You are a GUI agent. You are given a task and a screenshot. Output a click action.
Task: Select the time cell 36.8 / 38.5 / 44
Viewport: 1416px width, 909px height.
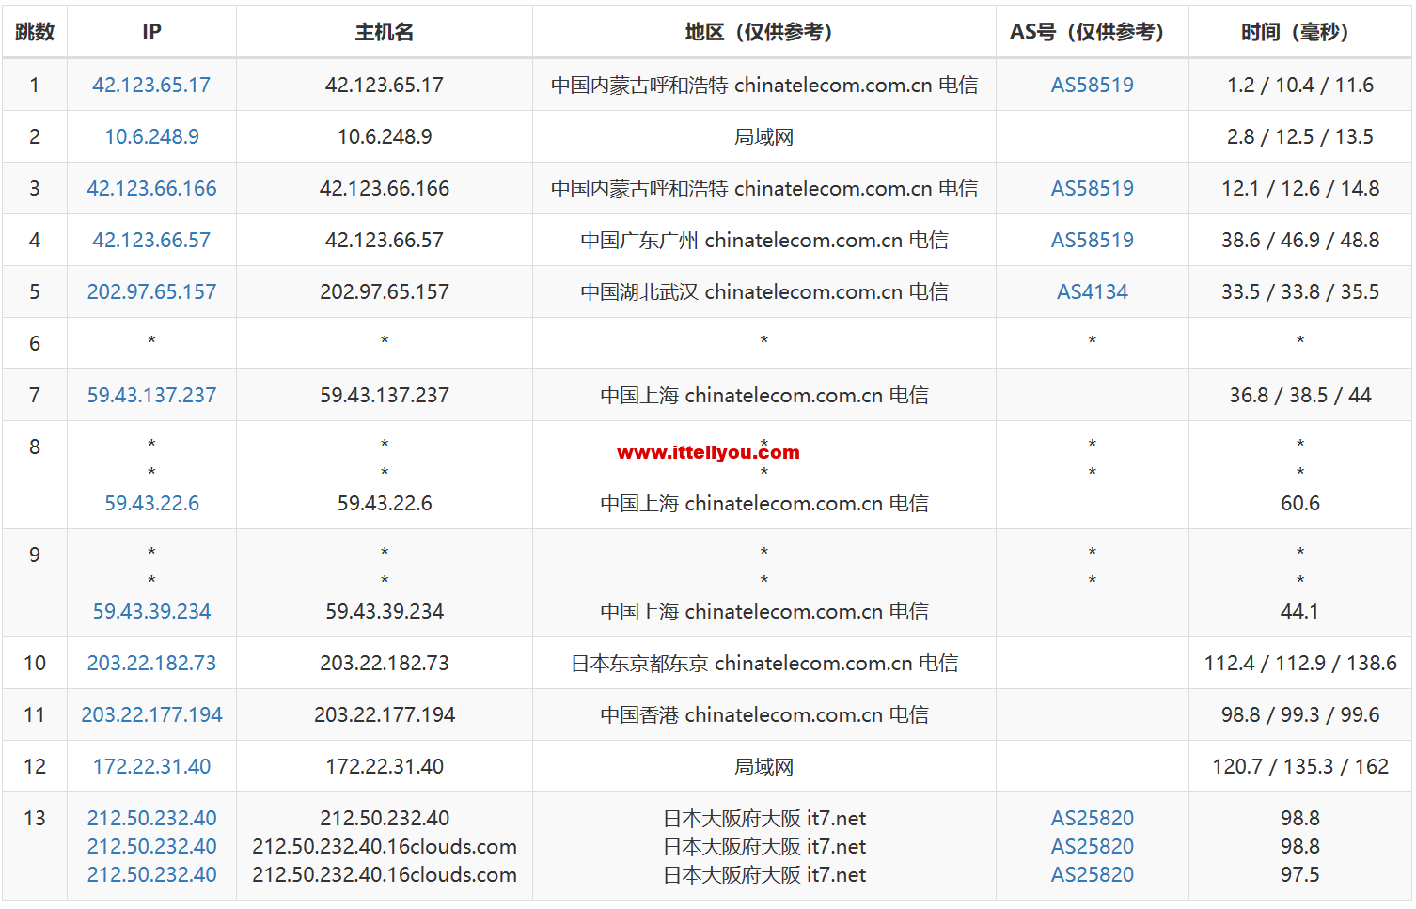point(1299,395)
